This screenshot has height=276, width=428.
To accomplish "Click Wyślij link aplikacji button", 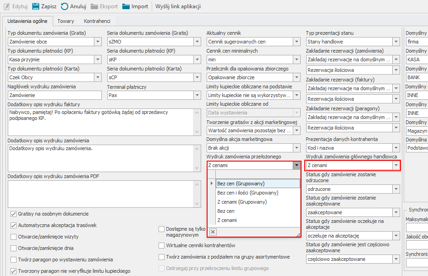I will pos(178,6).
